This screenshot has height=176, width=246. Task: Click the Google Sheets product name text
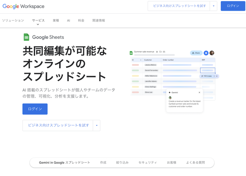pos(48,37)
